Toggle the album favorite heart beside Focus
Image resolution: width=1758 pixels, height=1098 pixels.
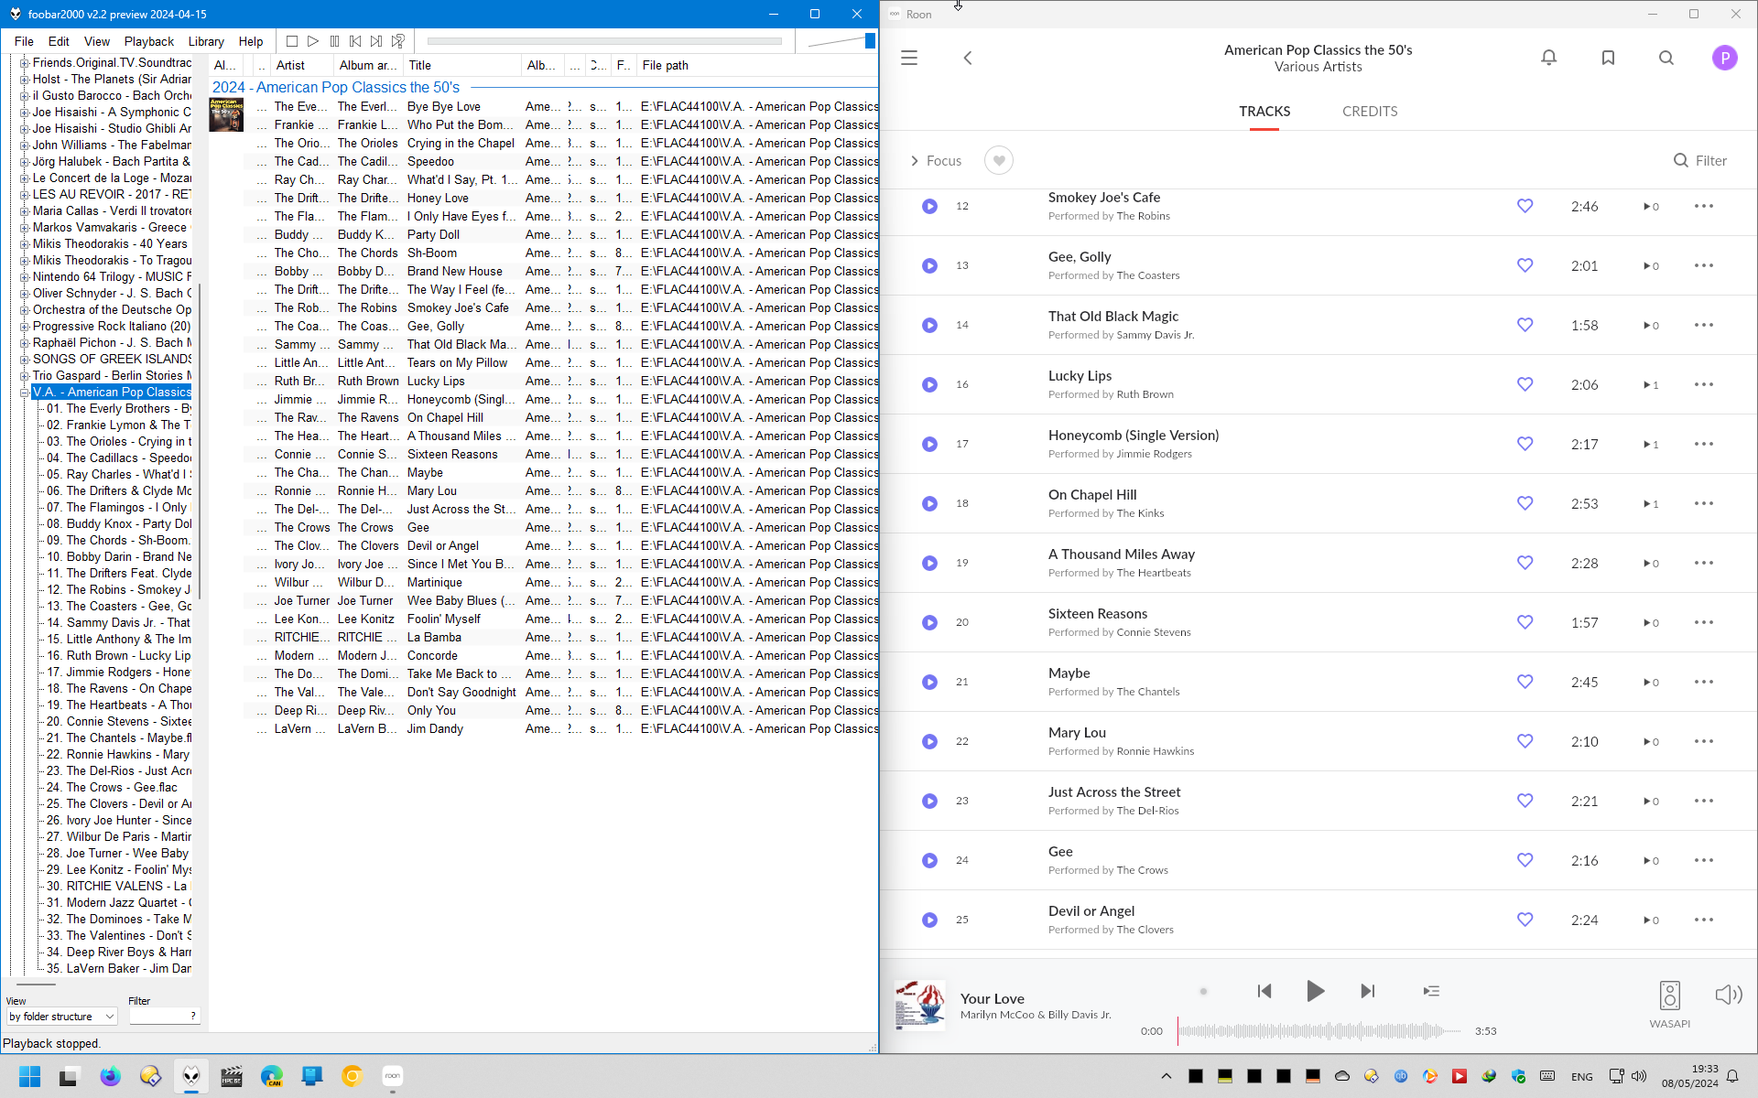999,161
